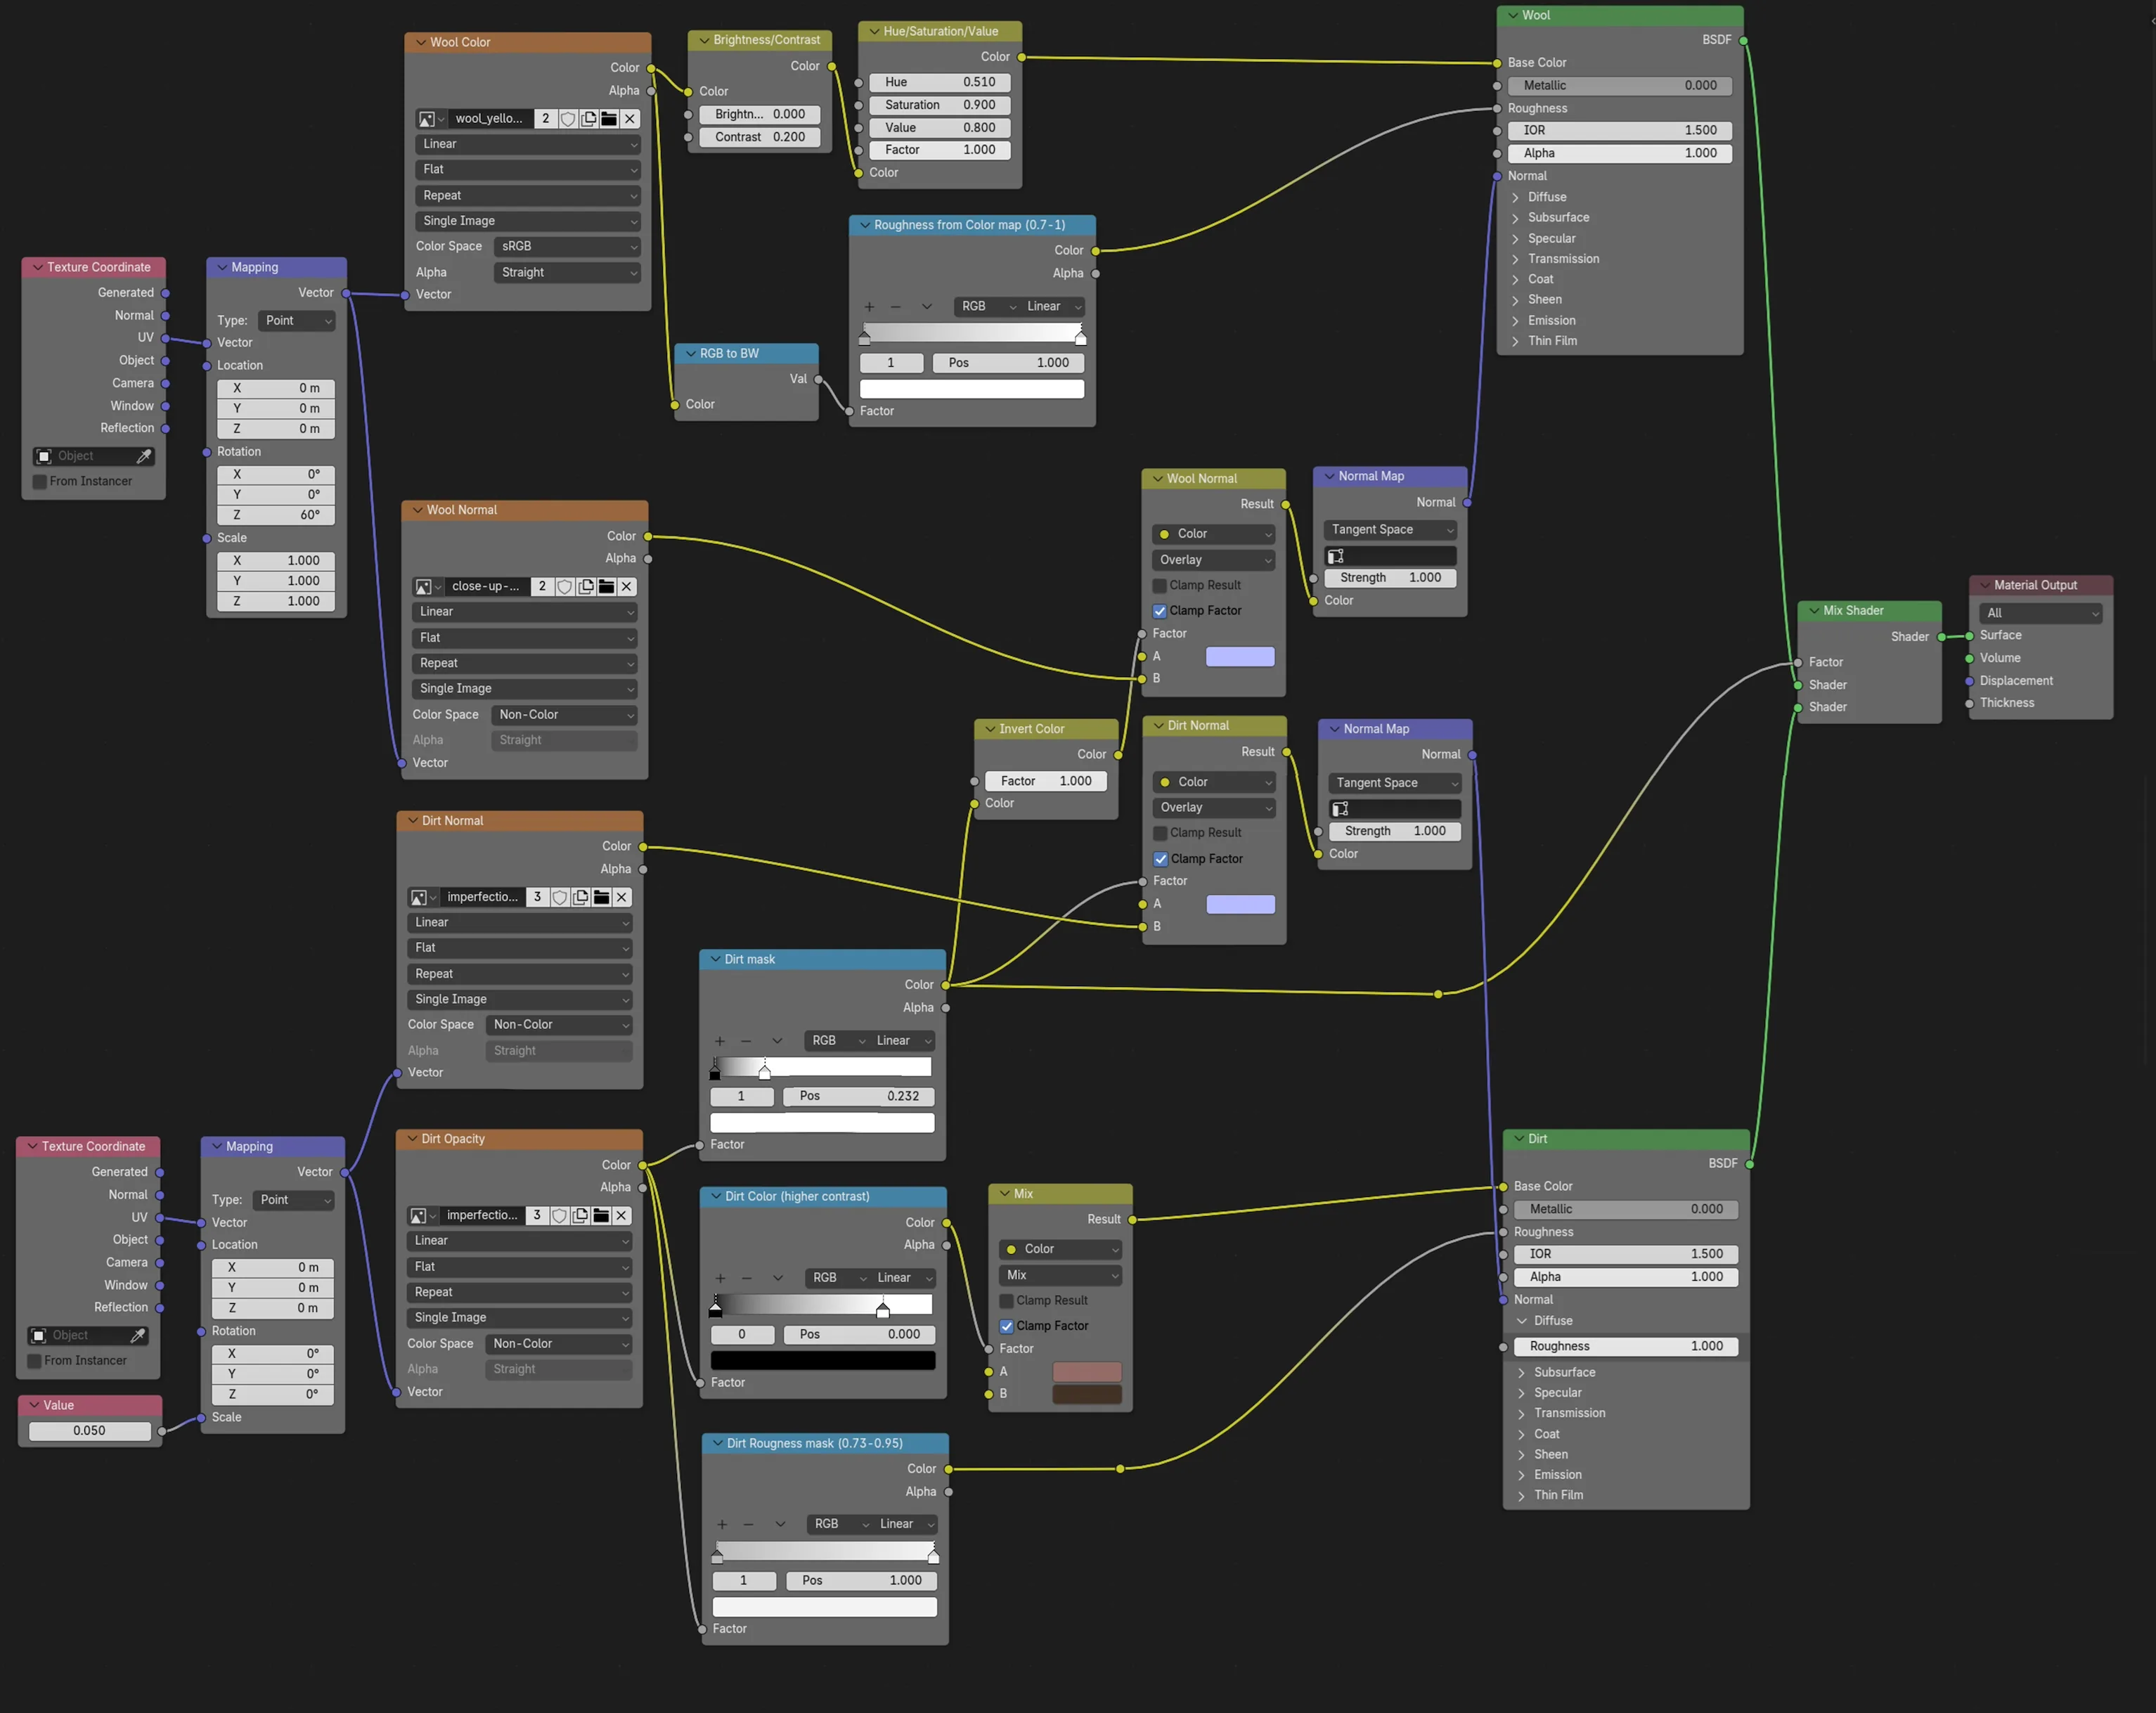Screen dimensions: 2156x1713
Task: Pick object with eyedropper in top Texture Coordinate
Action: [x=144, y=456]
